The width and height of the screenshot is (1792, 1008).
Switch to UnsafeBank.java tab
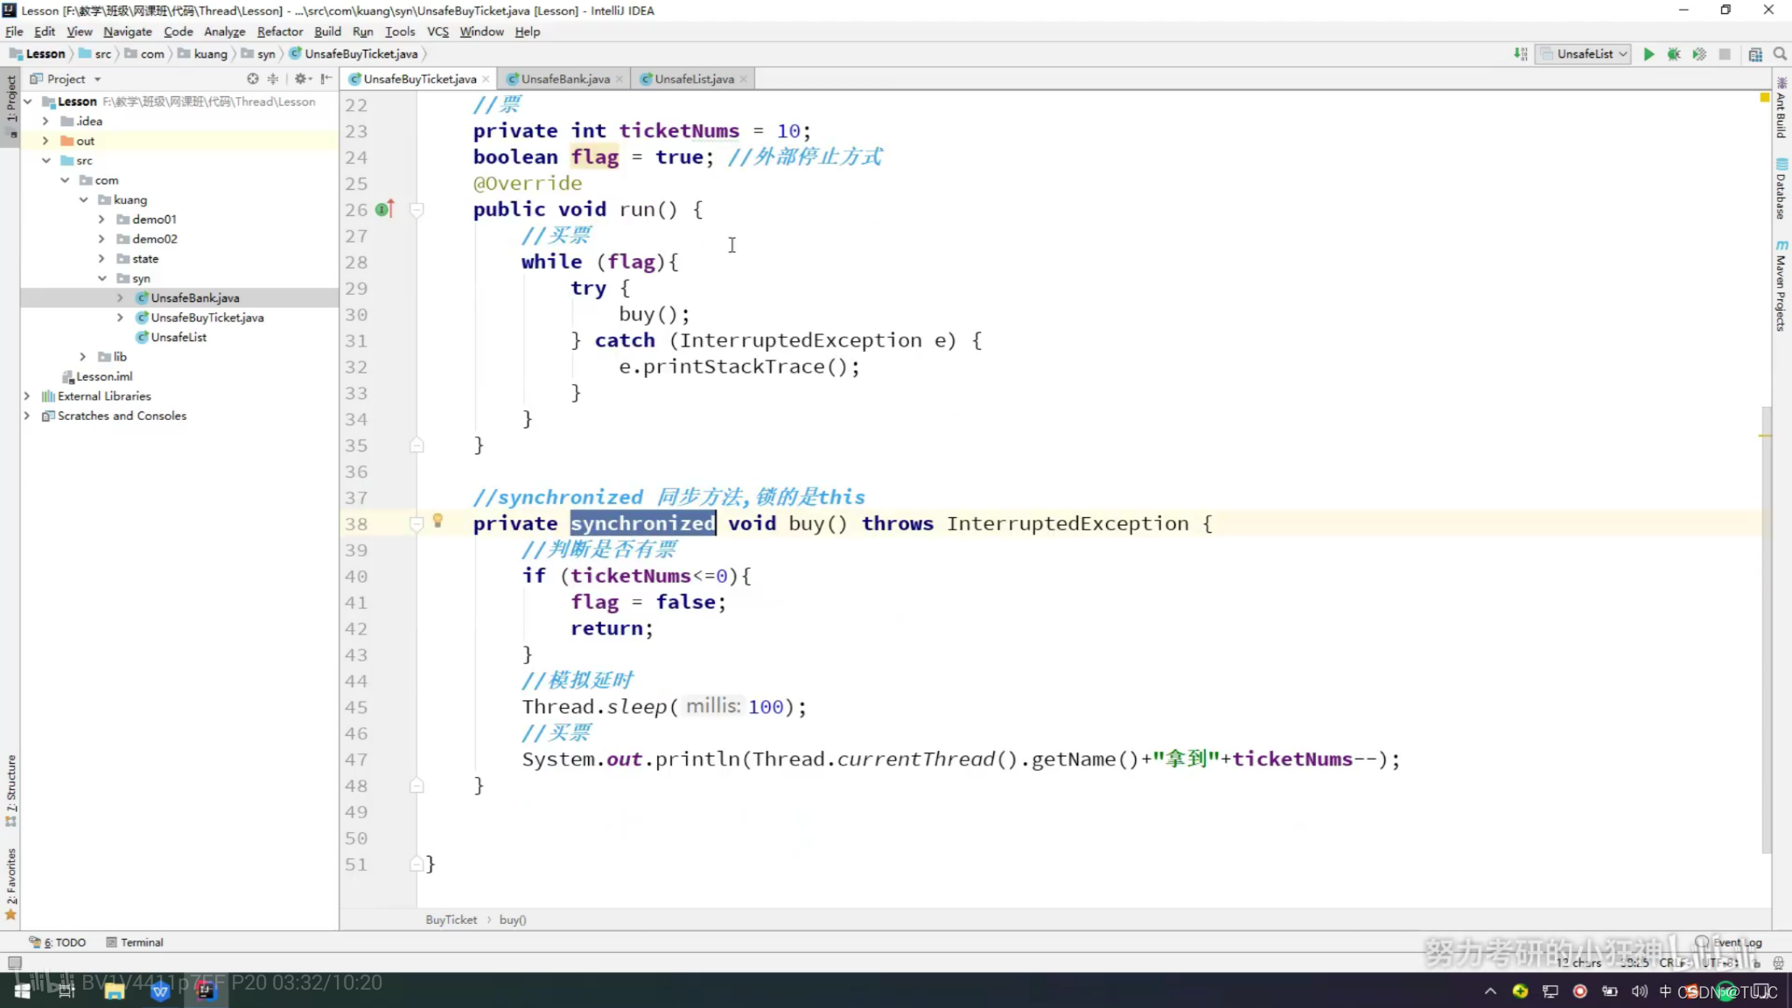565,78
